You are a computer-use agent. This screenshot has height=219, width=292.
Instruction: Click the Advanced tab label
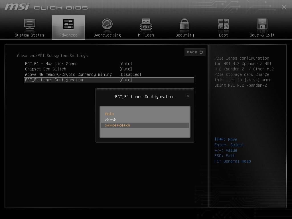(68, 35)
